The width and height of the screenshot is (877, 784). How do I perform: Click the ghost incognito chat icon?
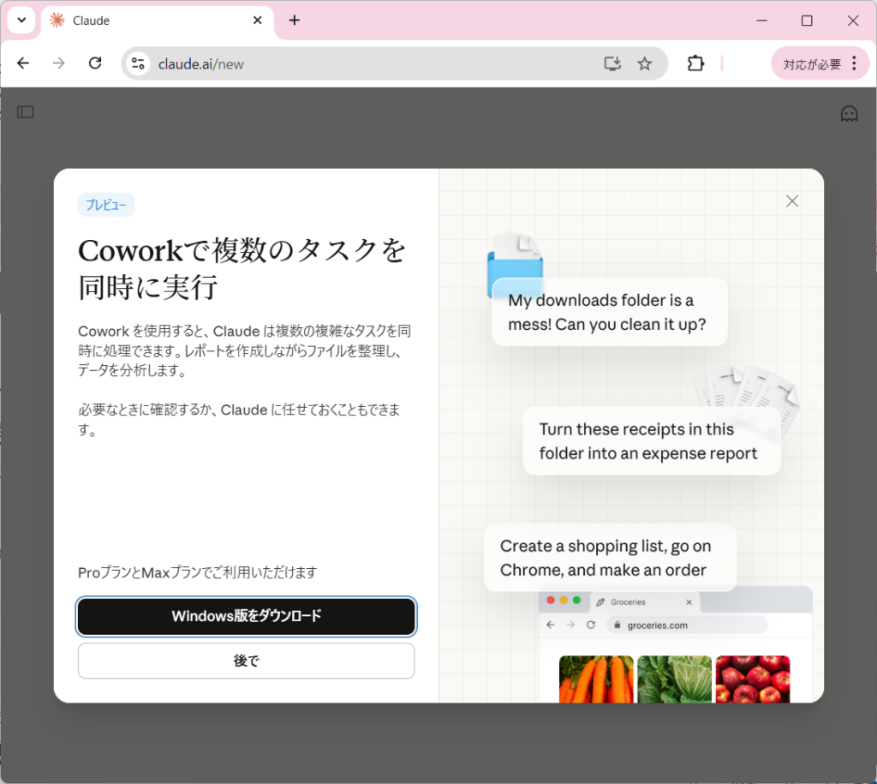coord(849,113)
